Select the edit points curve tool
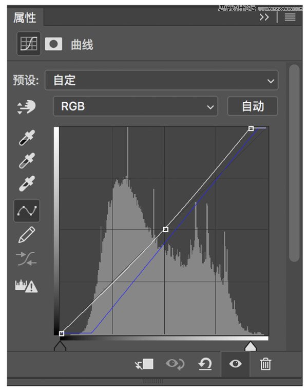The width and height of the screenshot is (308, 391). (x=27, y=211)
